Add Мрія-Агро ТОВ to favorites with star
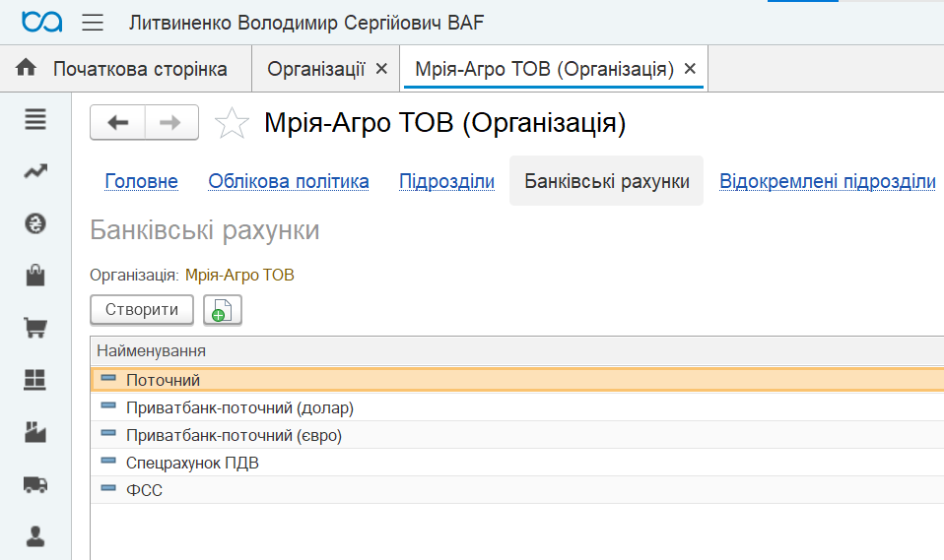The image size is (944, 560). click(232, 123)
